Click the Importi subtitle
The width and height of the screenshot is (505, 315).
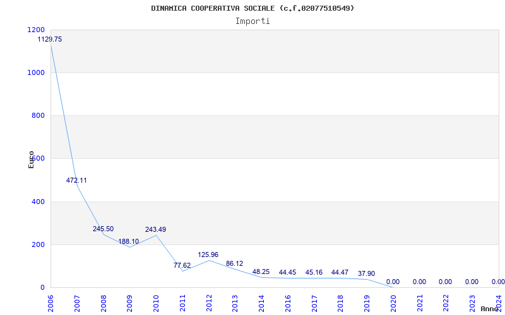coord(252,21)
